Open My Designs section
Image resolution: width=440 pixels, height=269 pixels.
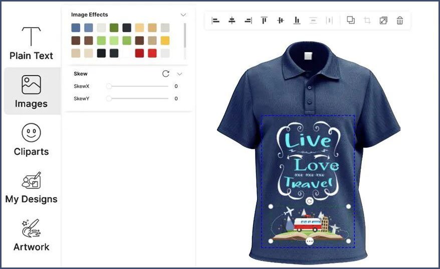point(31,187)
